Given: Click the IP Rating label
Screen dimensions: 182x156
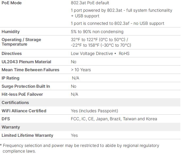Looking at the screenshot, I should point(10,78).
